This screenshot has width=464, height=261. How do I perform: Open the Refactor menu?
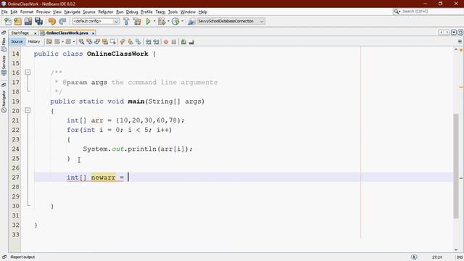tap(106, 12)
